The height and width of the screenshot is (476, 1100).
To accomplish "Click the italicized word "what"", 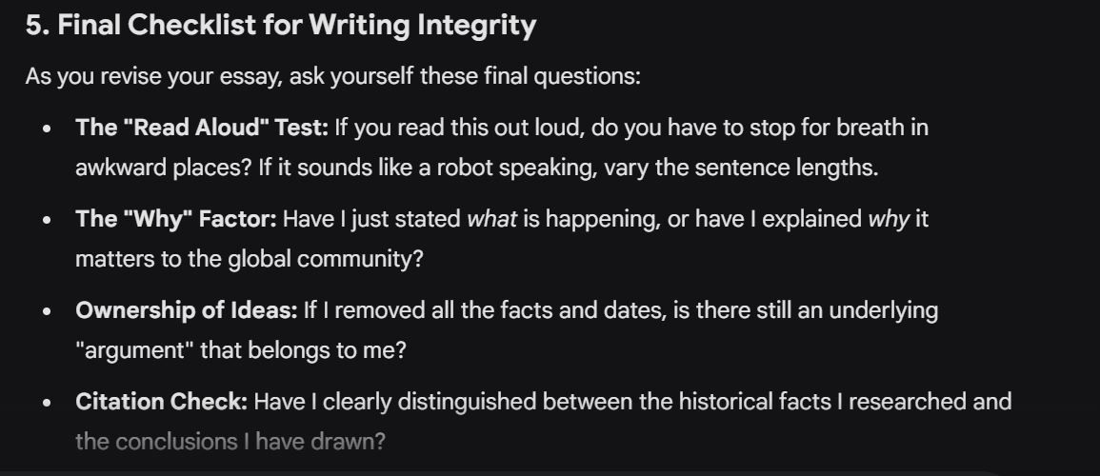I will coord(491,219).
